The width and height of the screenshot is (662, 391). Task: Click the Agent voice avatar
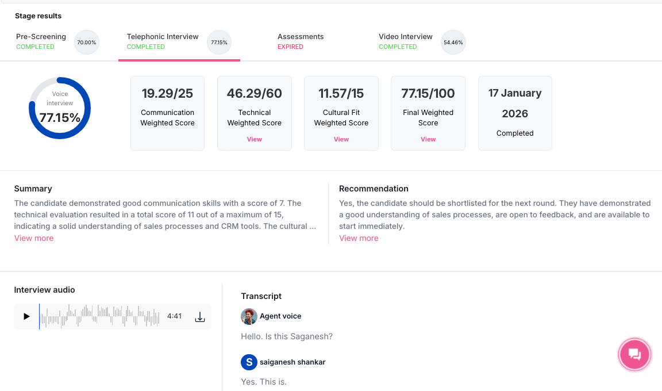[249, 316]
